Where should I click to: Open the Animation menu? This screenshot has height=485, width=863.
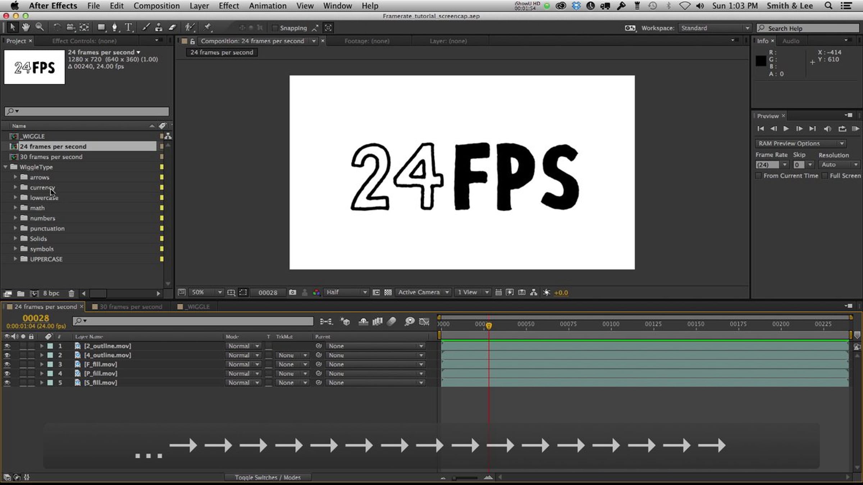point(268,6)
